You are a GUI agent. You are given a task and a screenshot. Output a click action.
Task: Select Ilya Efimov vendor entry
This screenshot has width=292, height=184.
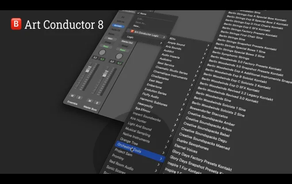click(x=142, y=110)
